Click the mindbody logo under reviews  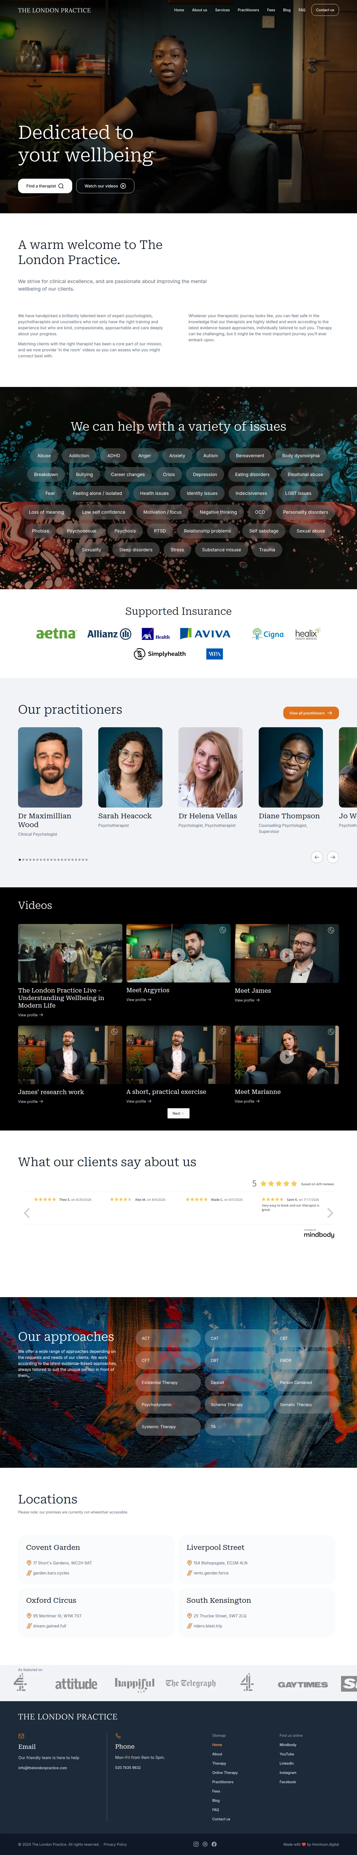coord(319,1234)
